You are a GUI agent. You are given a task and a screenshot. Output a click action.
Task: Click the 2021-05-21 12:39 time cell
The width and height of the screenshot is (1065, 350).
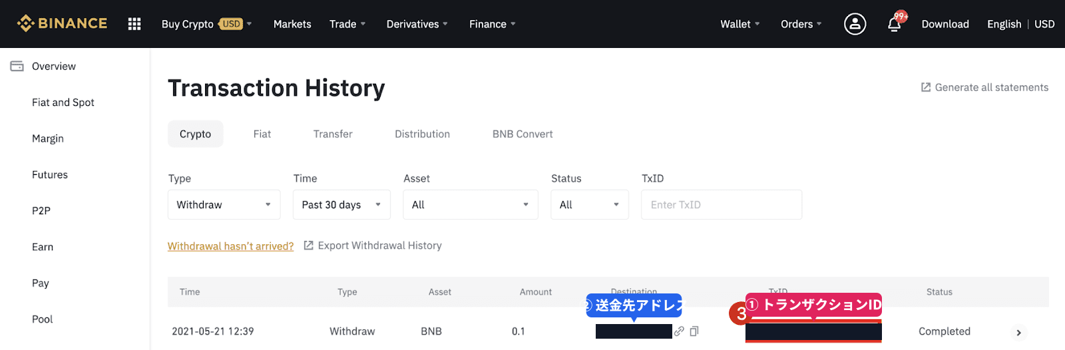213,331
